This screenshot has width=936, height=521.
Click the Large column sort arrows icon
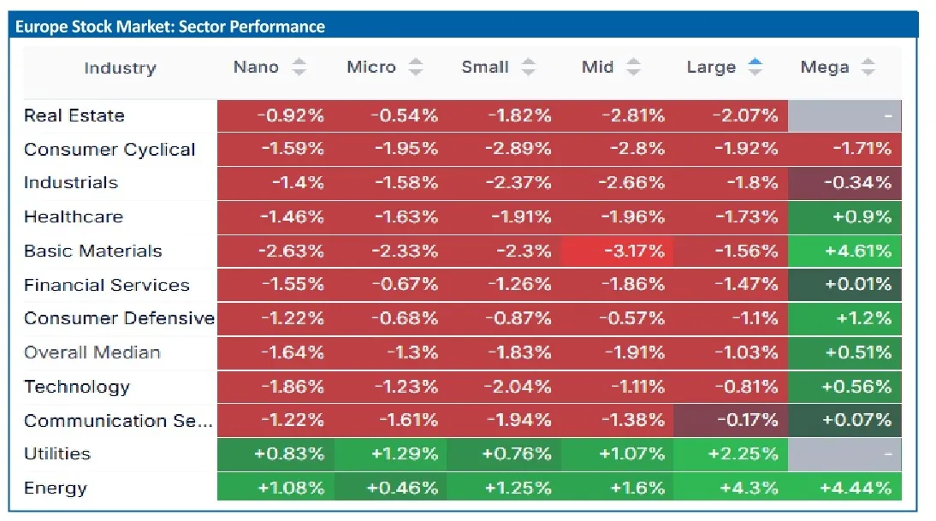[x=755, y=68]
